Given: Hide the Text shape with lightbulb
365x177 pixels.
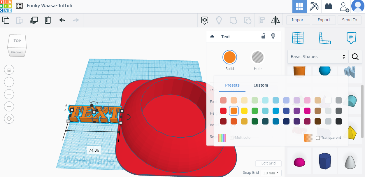Looking at the screenshot, I should tap(273, 36).
